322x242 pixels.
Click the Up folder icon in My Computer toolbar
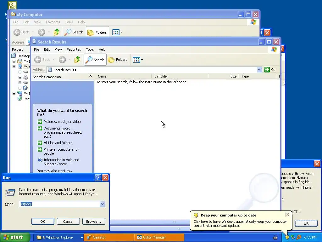pyautogui.click(x=57, y=32)
